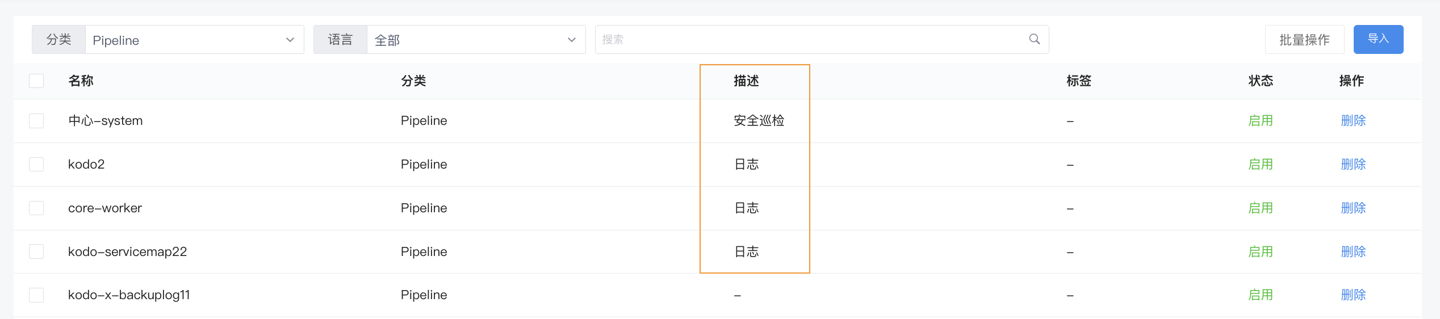The image size is (1440, 319).
Task: Focus the 搜索 search input field
Action: click(812, 39)
